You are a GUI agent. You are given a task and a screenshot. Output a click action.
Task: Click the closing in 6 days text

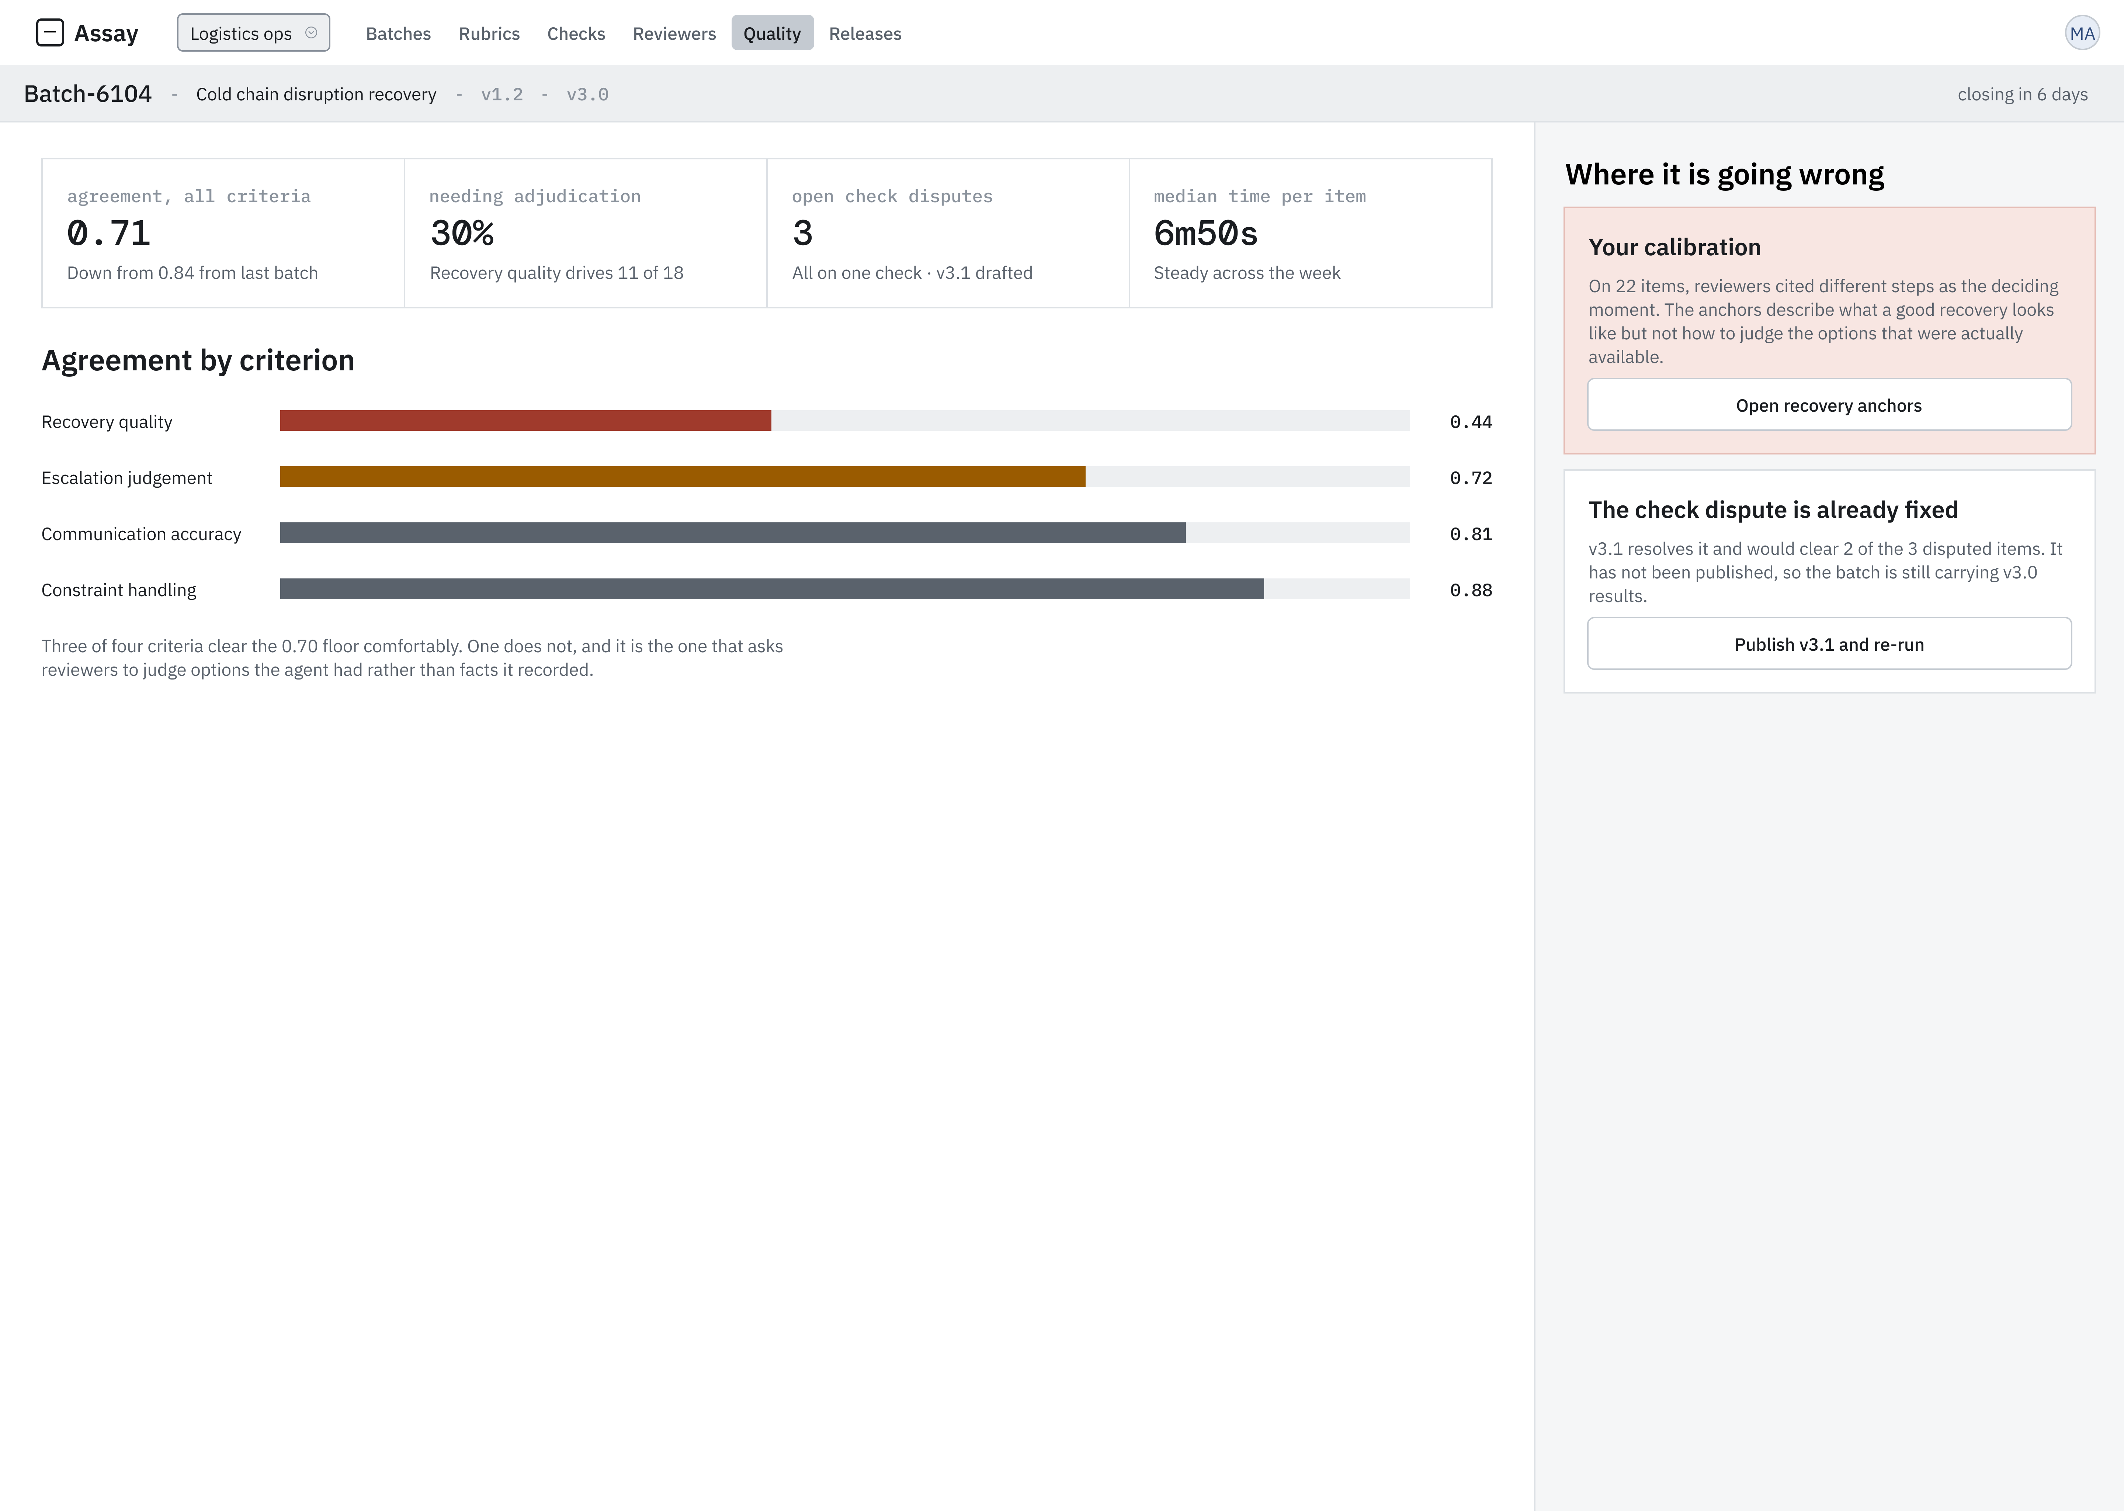[2022, 94]
